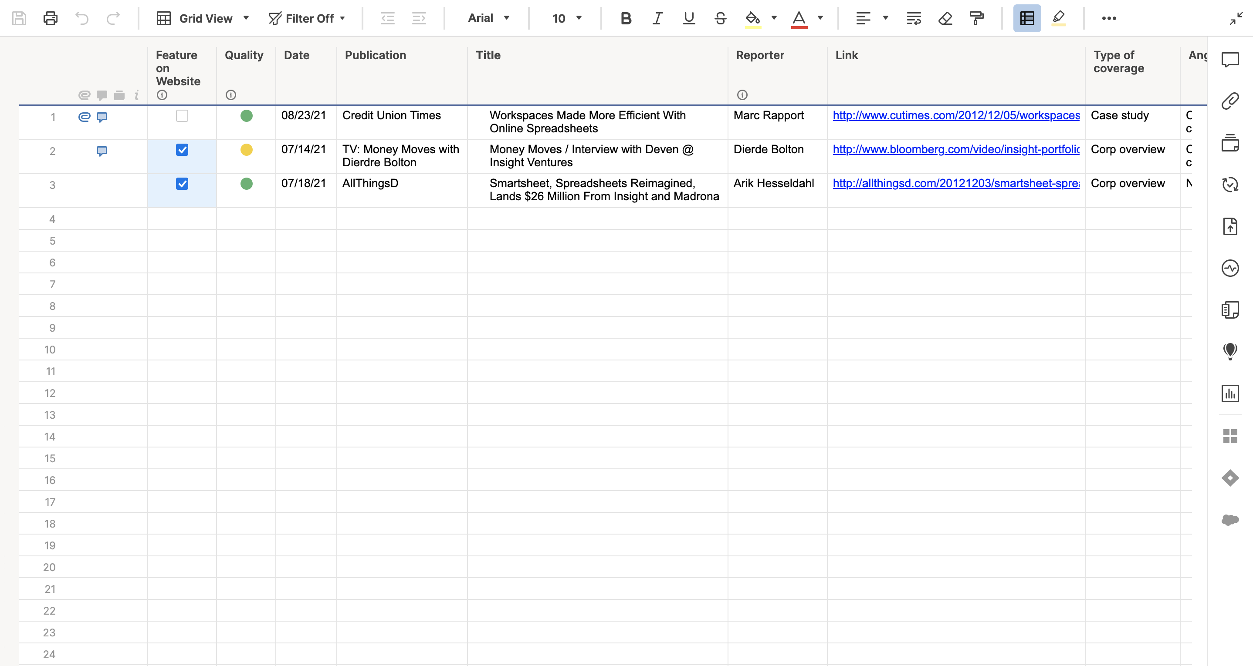Screen dimensions: 1253x666
Task: Open the Activity Log icon in sidebar
Action: [1229, 268]
